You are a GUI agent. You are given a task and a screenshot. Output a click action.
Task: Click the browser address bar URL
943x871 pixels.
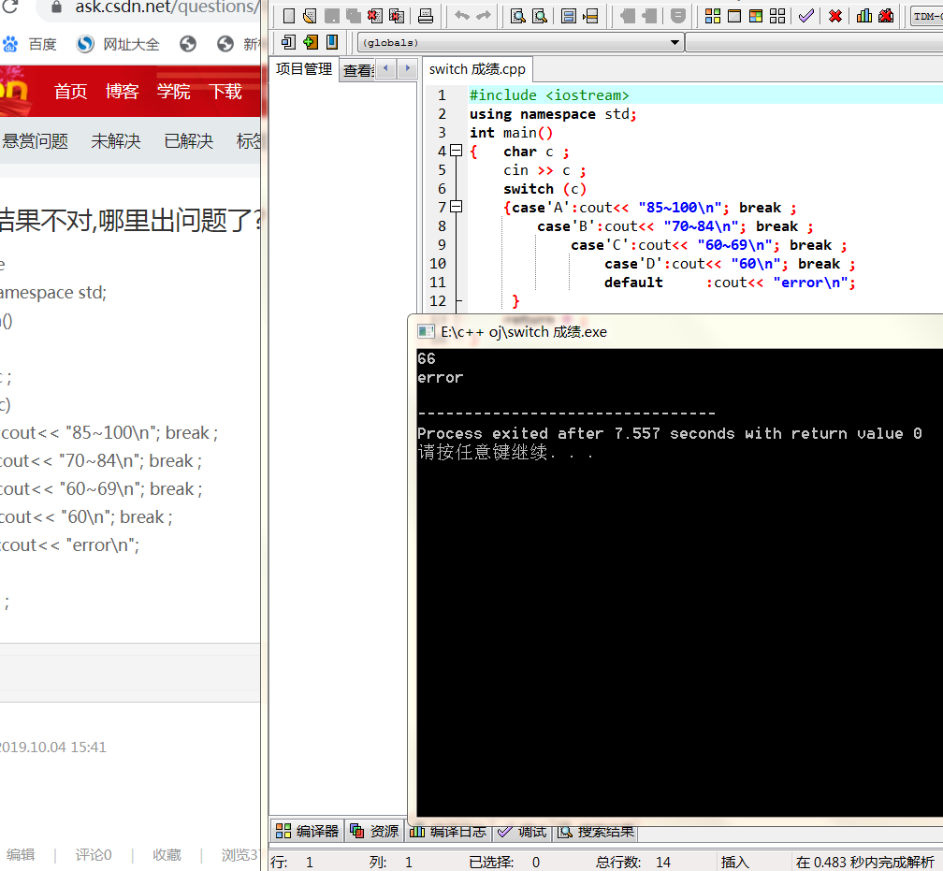(167, 7)
